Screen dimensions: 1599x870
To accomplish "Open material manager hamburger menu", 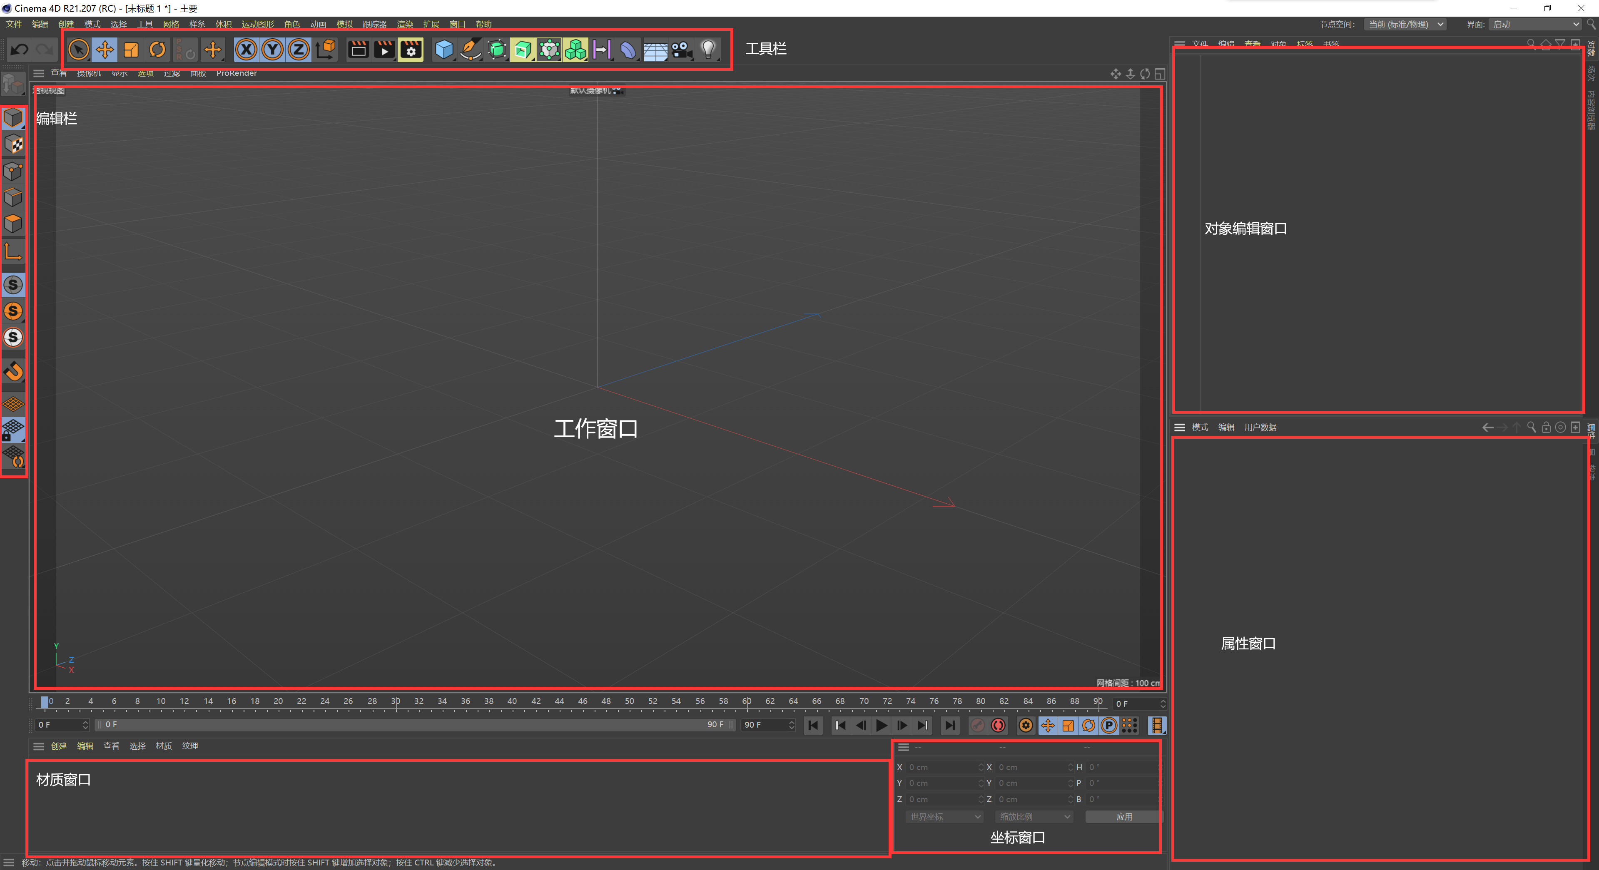I will (x=38, y=746).
